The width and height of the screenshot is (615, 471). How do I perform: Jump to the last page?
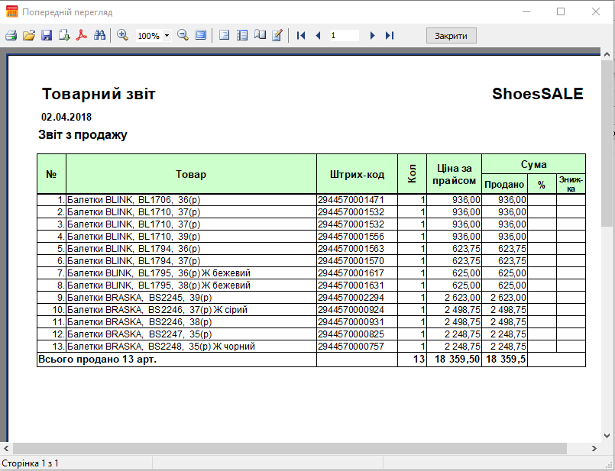tap(390, 36)
